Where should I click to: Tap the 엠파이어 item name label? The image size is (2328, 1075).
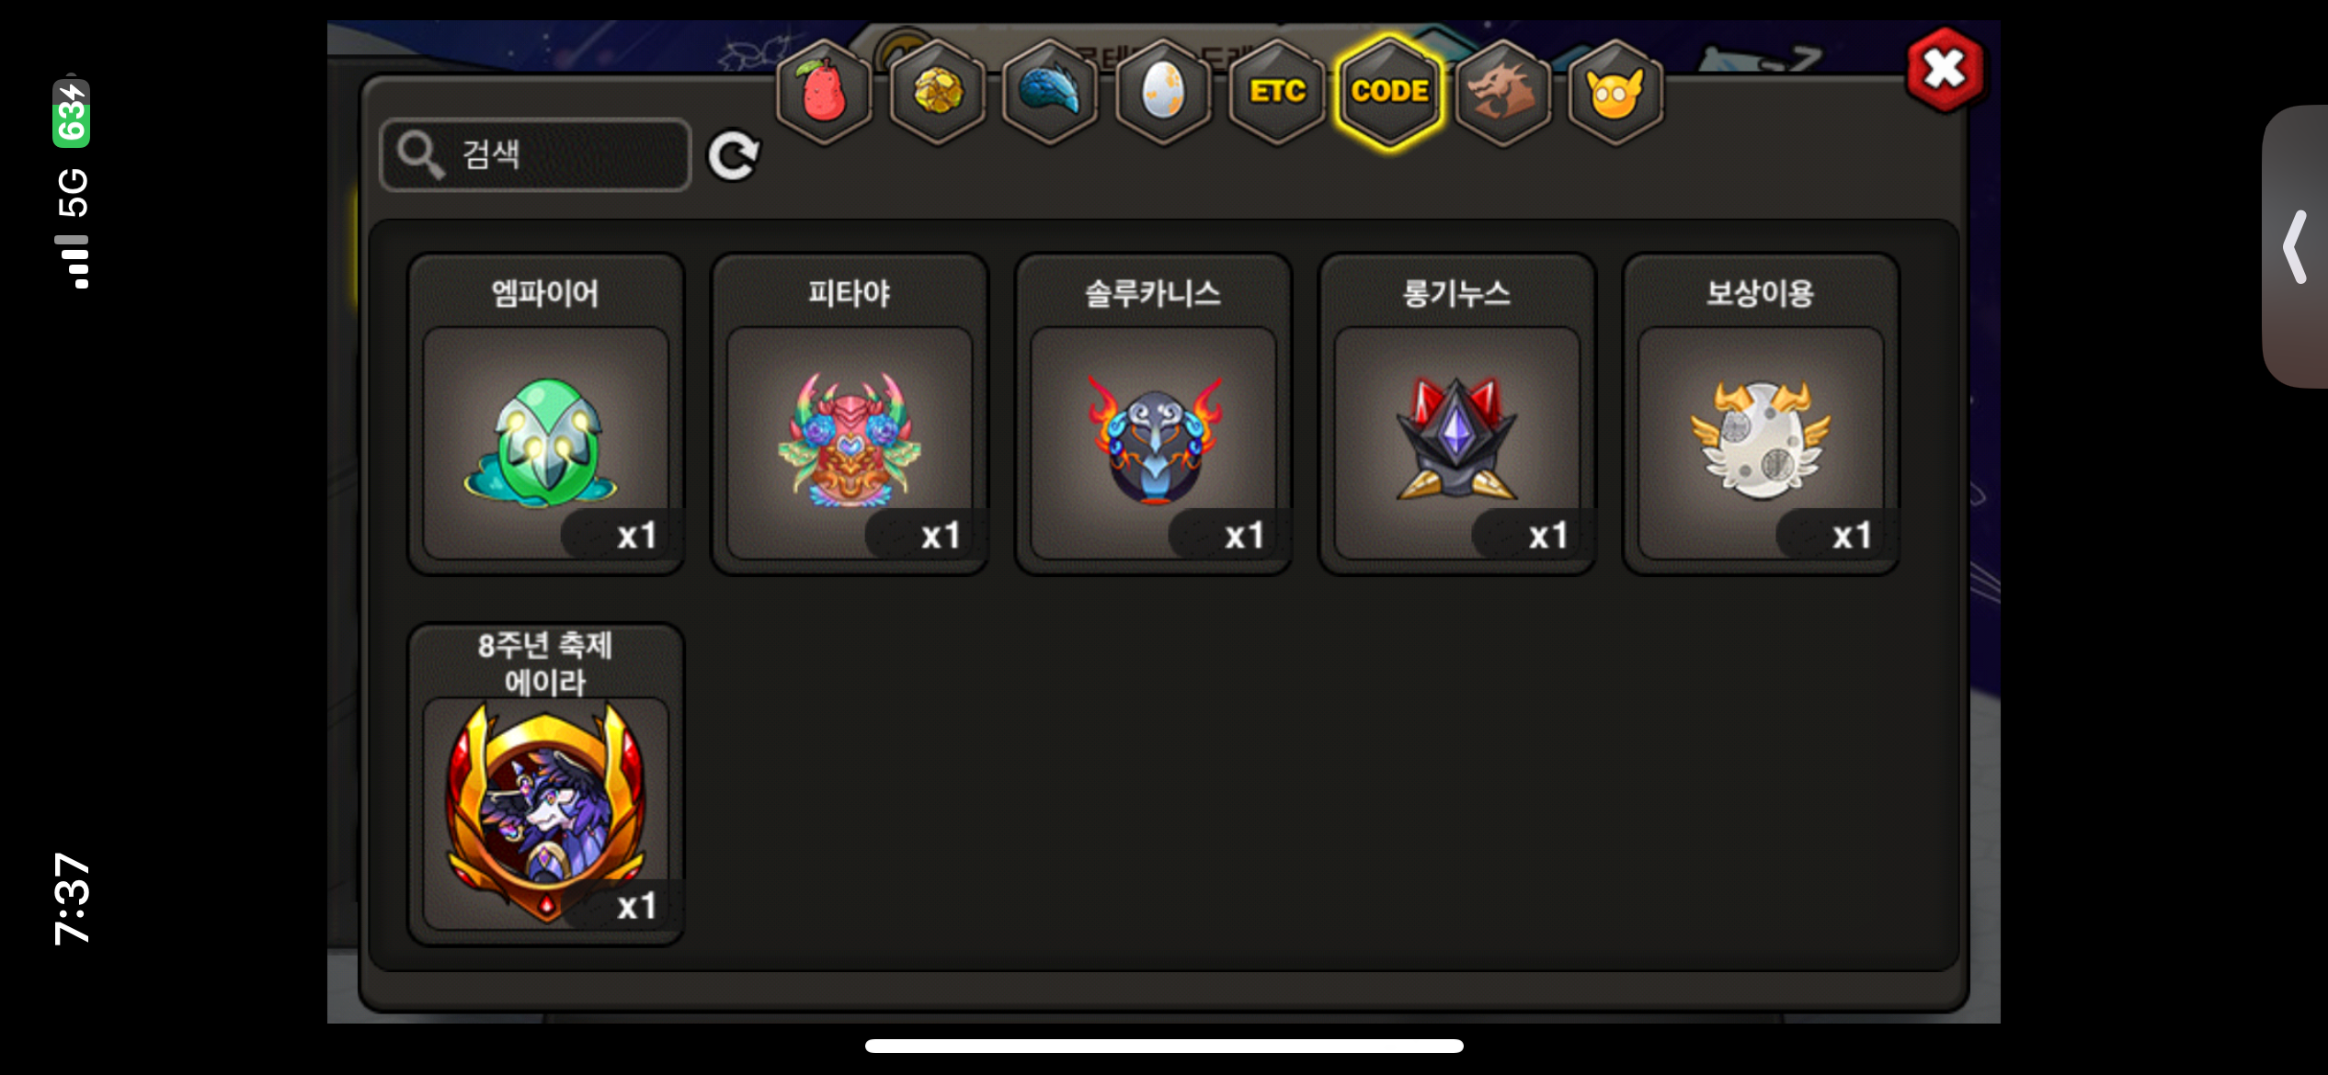click(545, 293)
